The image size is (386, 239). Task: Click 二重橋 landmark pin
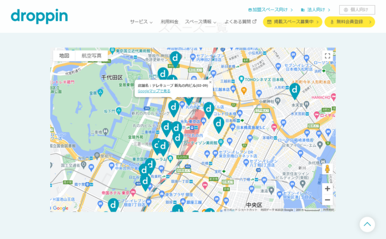pyautogui.click(x=105, y=131)
